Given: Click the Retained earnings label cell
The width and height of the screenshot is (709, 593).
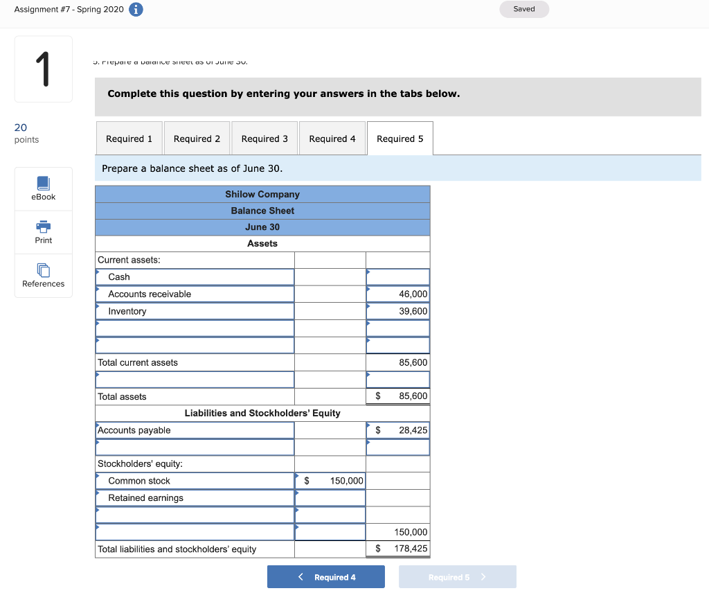Looking at the screenshot, I should [x=194, y=497].
